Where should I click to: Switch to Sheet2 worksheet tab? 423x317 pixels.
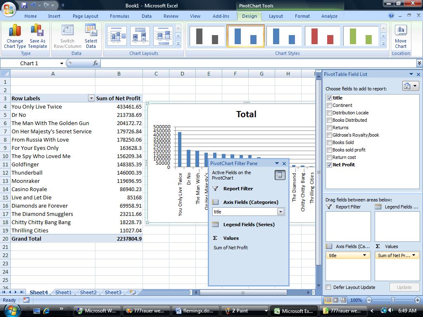coord(88,292)
